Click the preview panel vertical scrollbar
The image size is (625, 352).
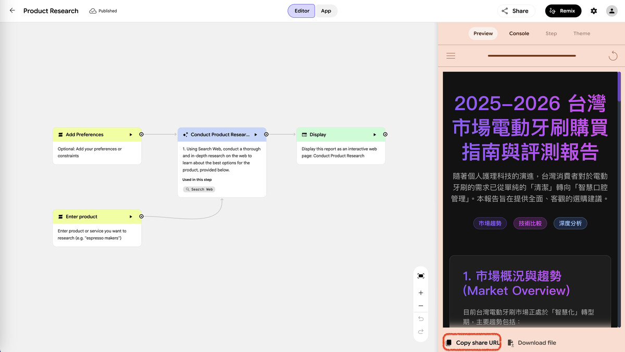point(619,87)
